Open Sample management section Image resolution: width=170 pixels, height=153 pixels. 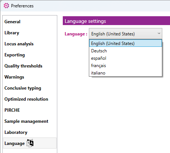tap(26, 121)
